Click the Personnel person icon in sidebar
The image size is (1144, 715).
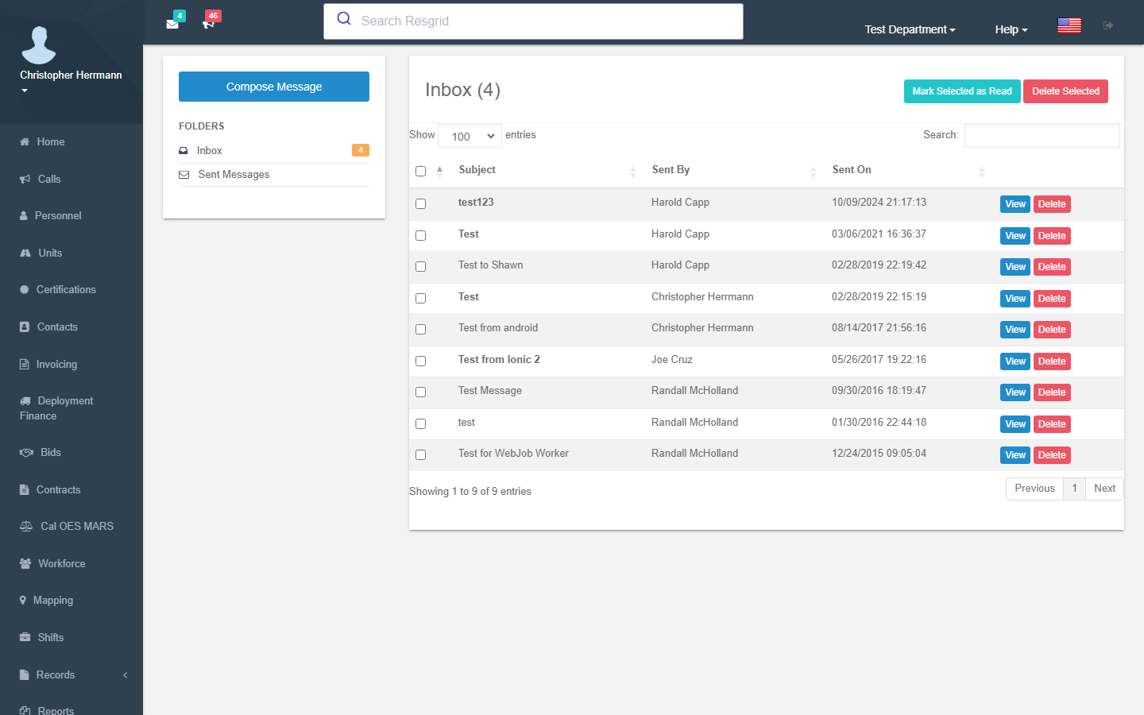click(24, 215)
